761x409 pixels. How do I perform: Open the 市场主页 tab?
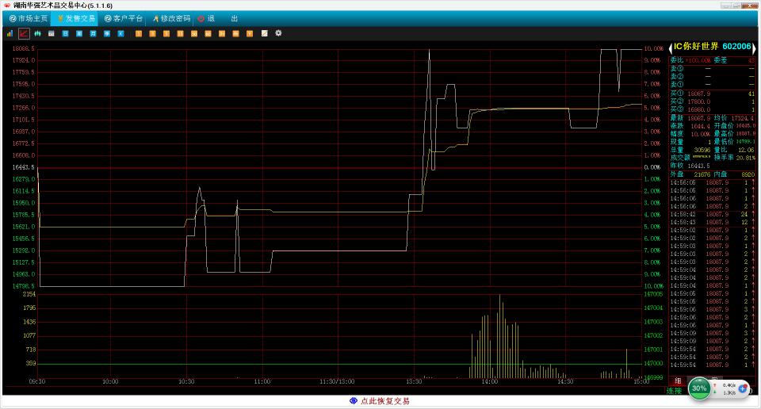tap(29, 18)
